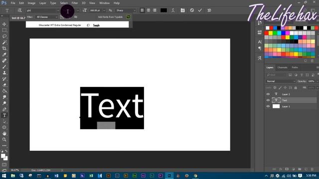Toggle filter for type layers

tap(302, 75)
